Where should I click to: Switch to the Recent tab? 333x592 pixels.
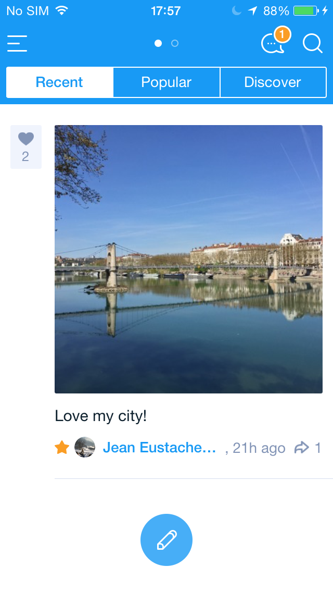pyautogui.click(x=59, y=82)
